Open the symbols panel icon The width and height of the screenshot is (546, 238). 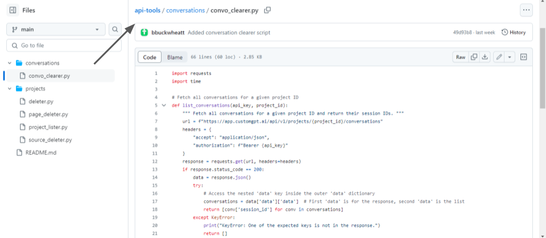coord(523,57)
